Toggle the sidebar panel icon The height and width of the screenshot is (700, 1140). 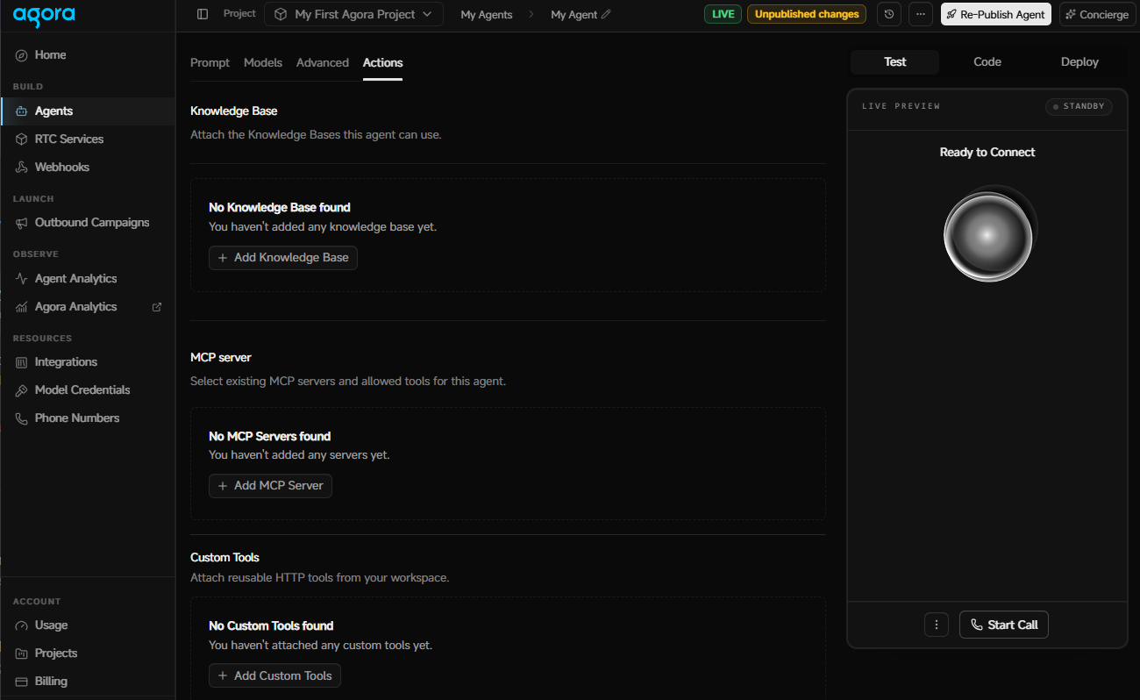pos(203,14)
